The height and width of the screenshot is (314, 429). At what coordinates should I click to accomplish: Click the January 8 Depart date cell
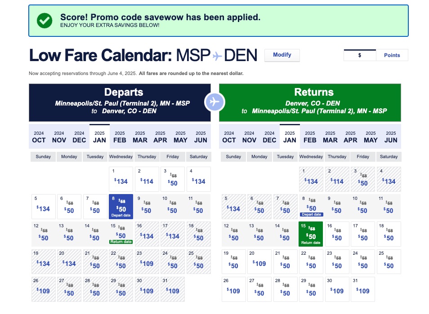click(x=121, y=207)
